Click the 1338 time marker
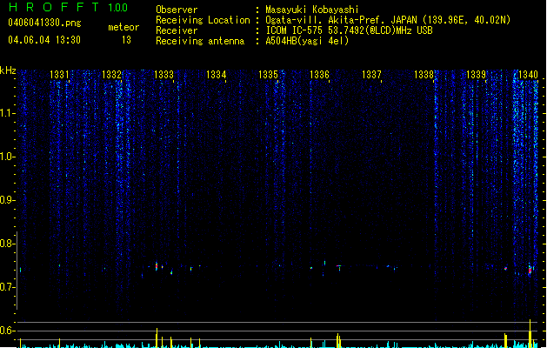Screen dimensions: 547x348 pyautogui.click(x=424, y=75)
